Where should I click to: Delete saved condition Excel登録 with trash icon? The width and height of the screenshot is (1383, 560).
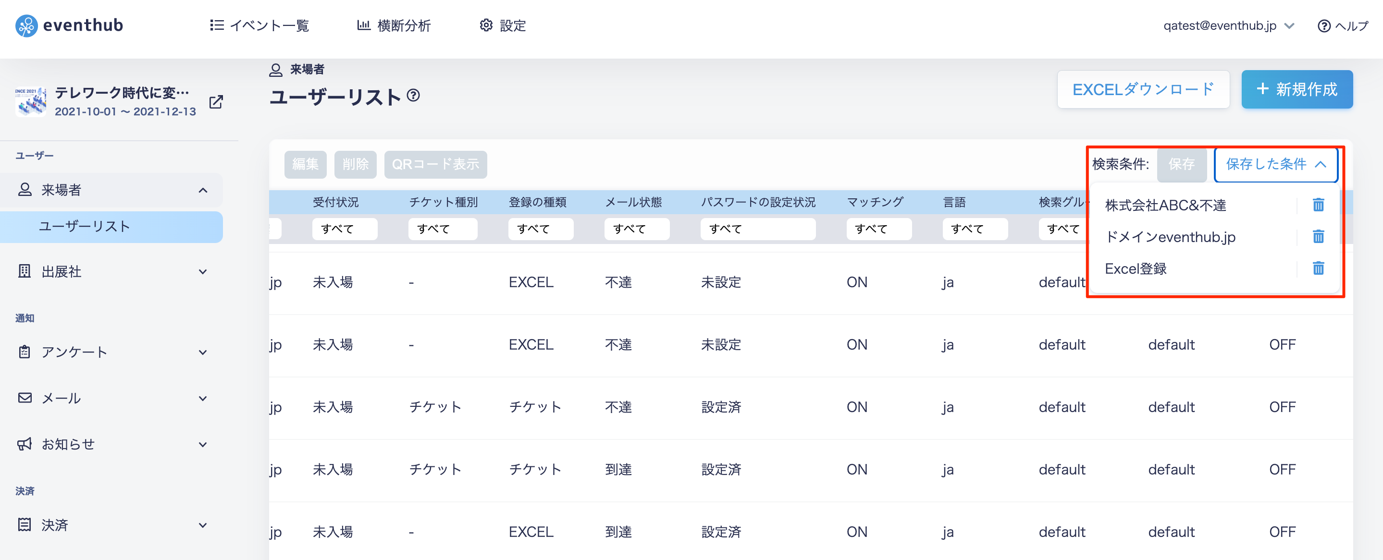pyautogui.click(x=1318, y=268)
